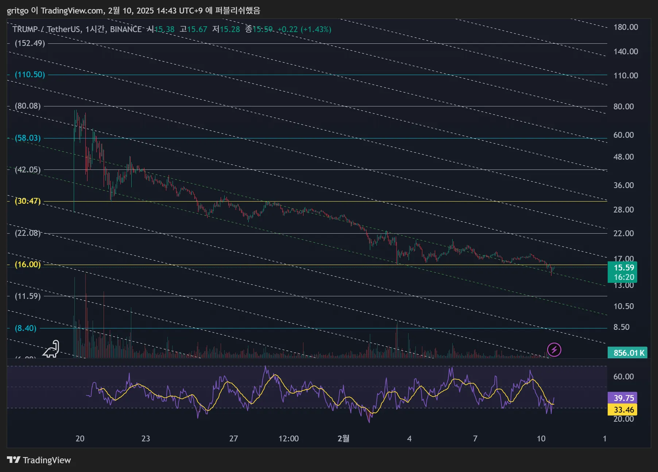This screenshot has height=472, width=658.
Task: Click the date label 4 on time axis
Action: 409,438
